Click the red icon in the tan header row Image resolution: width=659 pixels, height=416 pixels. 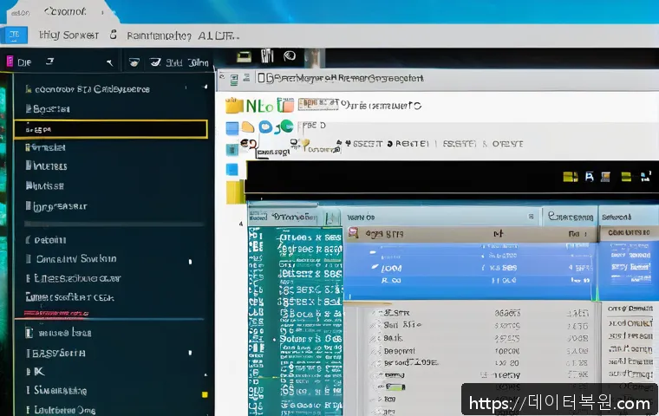pyautogui.click(x=354, y=233)
